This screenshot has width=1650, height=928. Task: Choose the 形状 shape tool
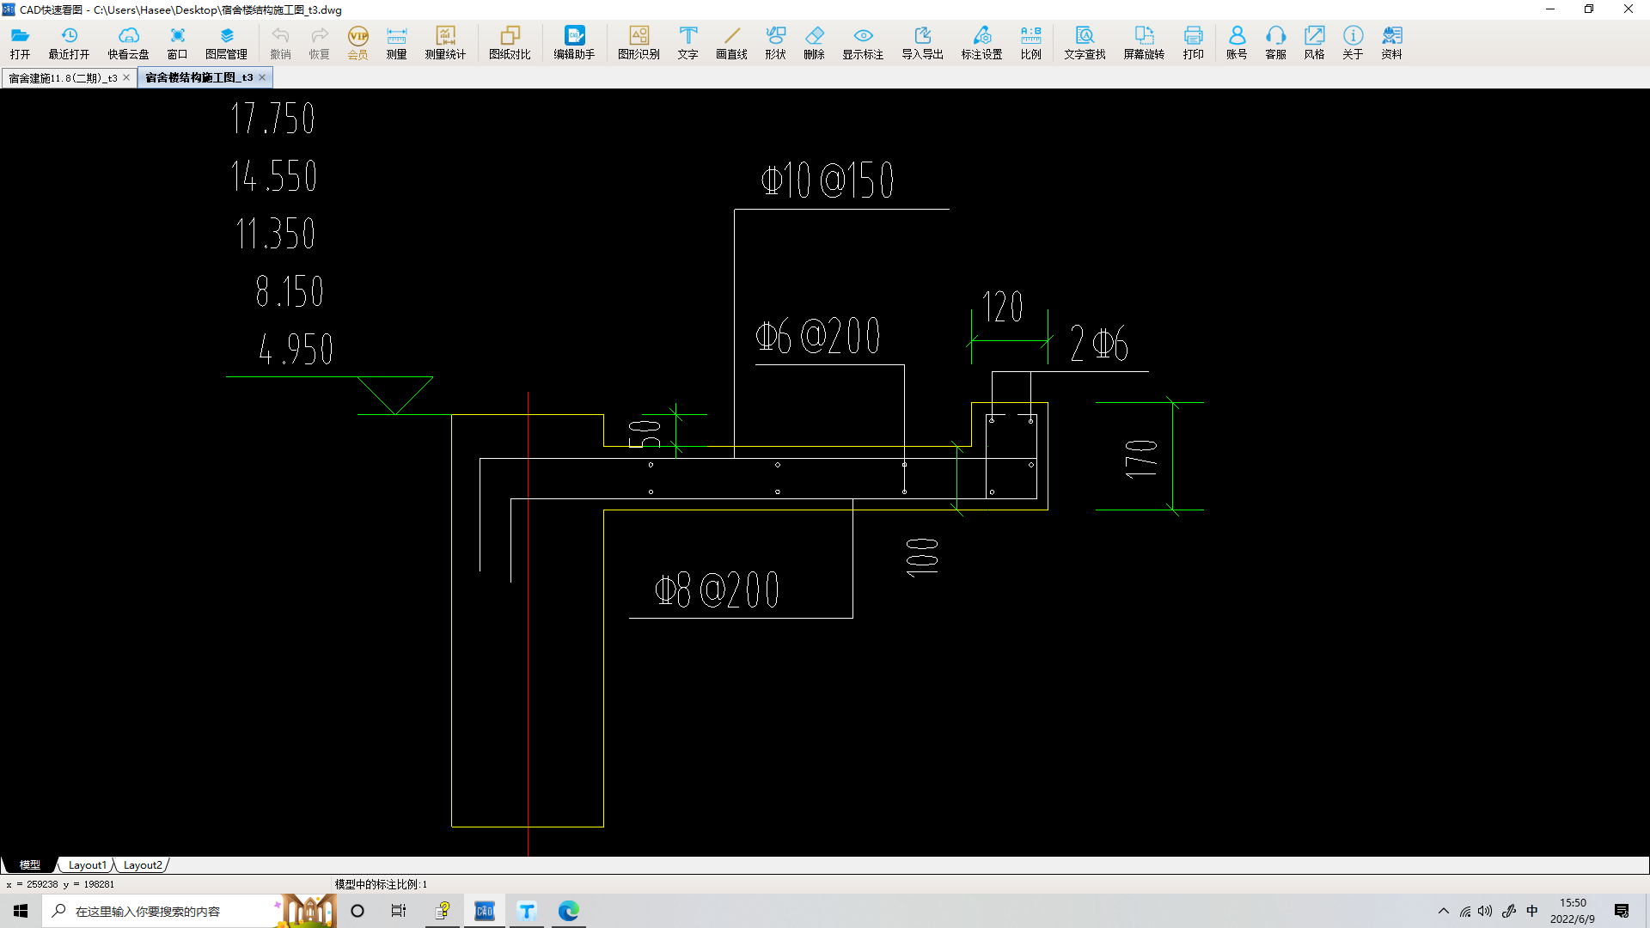(775, 42)
